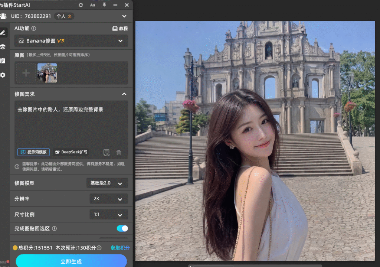Open the 分辨率 2K dropdown
Viewport: 380px width, 267px height.
coord(109,199)
